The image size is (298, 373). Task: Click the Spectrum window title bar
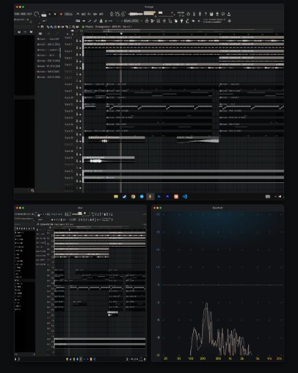pos(218,208)
